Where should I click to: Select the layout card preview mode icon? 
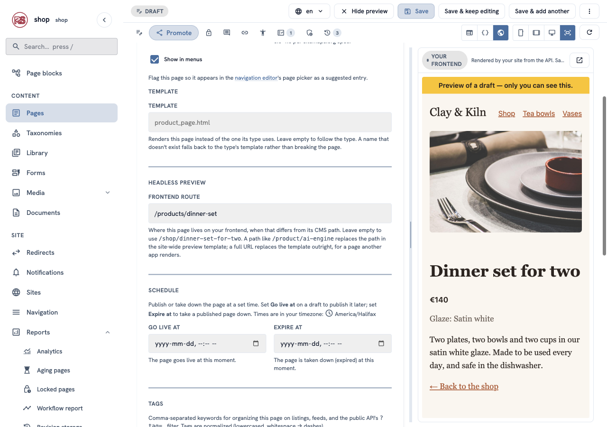[x=469, y=33]
